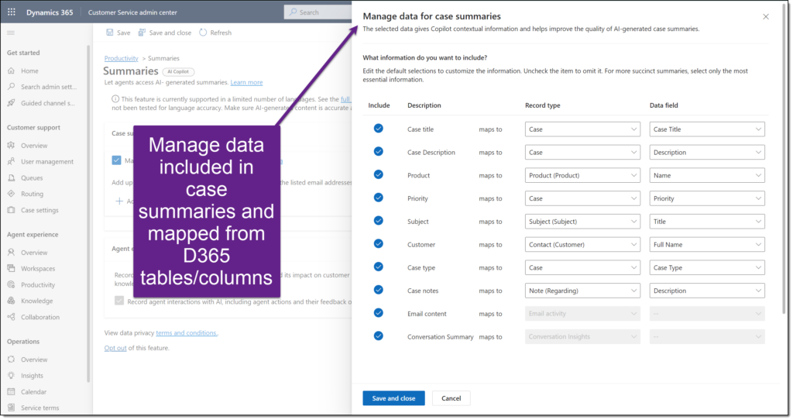Open the Case Type data field dropdown
The width and height of the screenshot is (793, 420).
(x=707, y=267)
